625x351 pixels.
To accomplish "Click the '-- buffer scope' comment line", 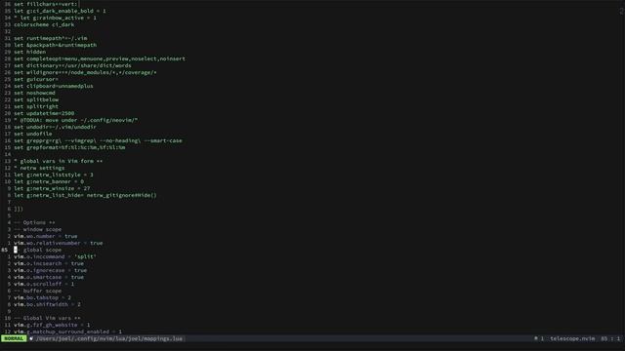I will coord(37,291).
